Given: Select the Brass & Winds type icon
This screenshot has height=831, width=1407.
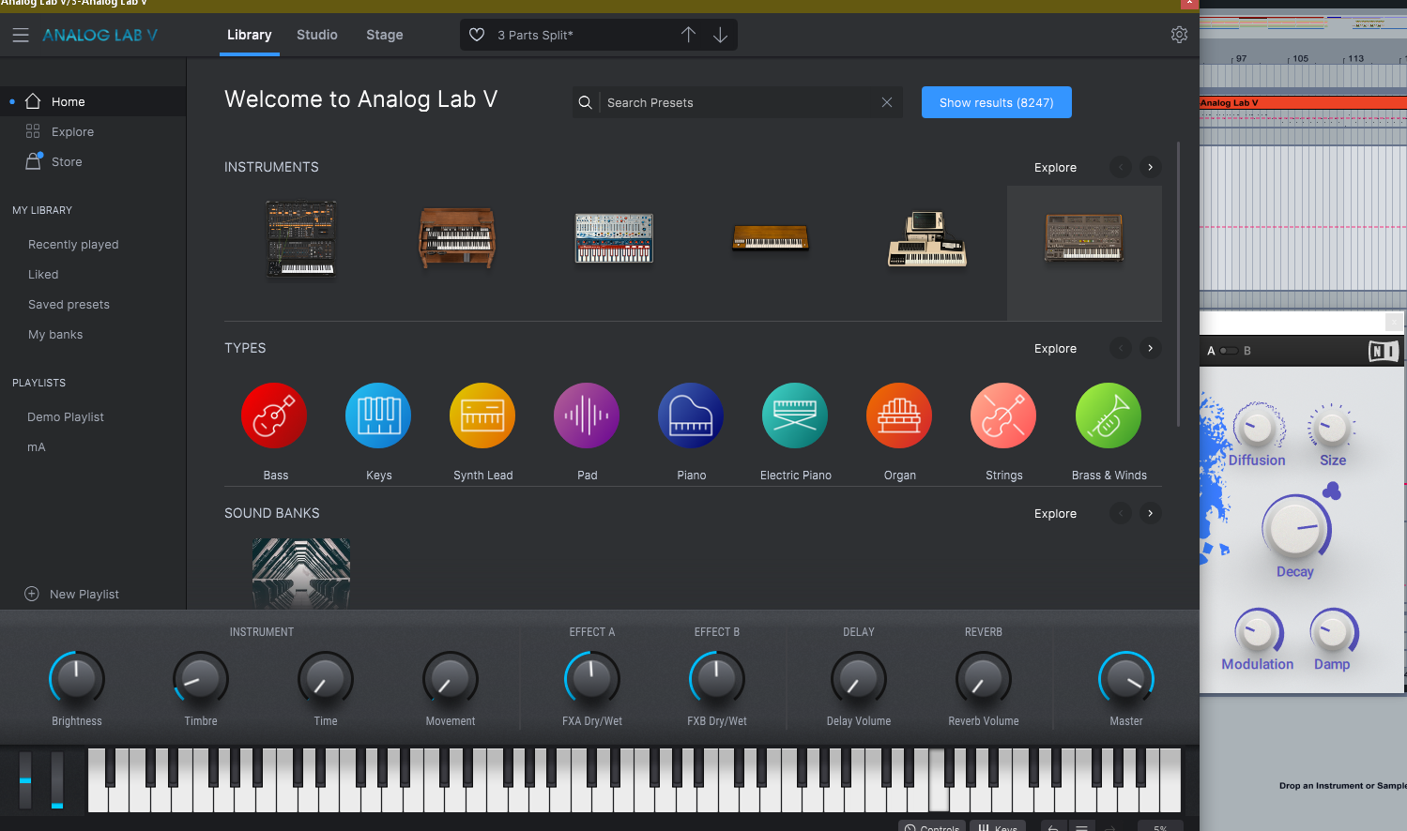Looking at the screenshot, I should [x=1108, y=415].
